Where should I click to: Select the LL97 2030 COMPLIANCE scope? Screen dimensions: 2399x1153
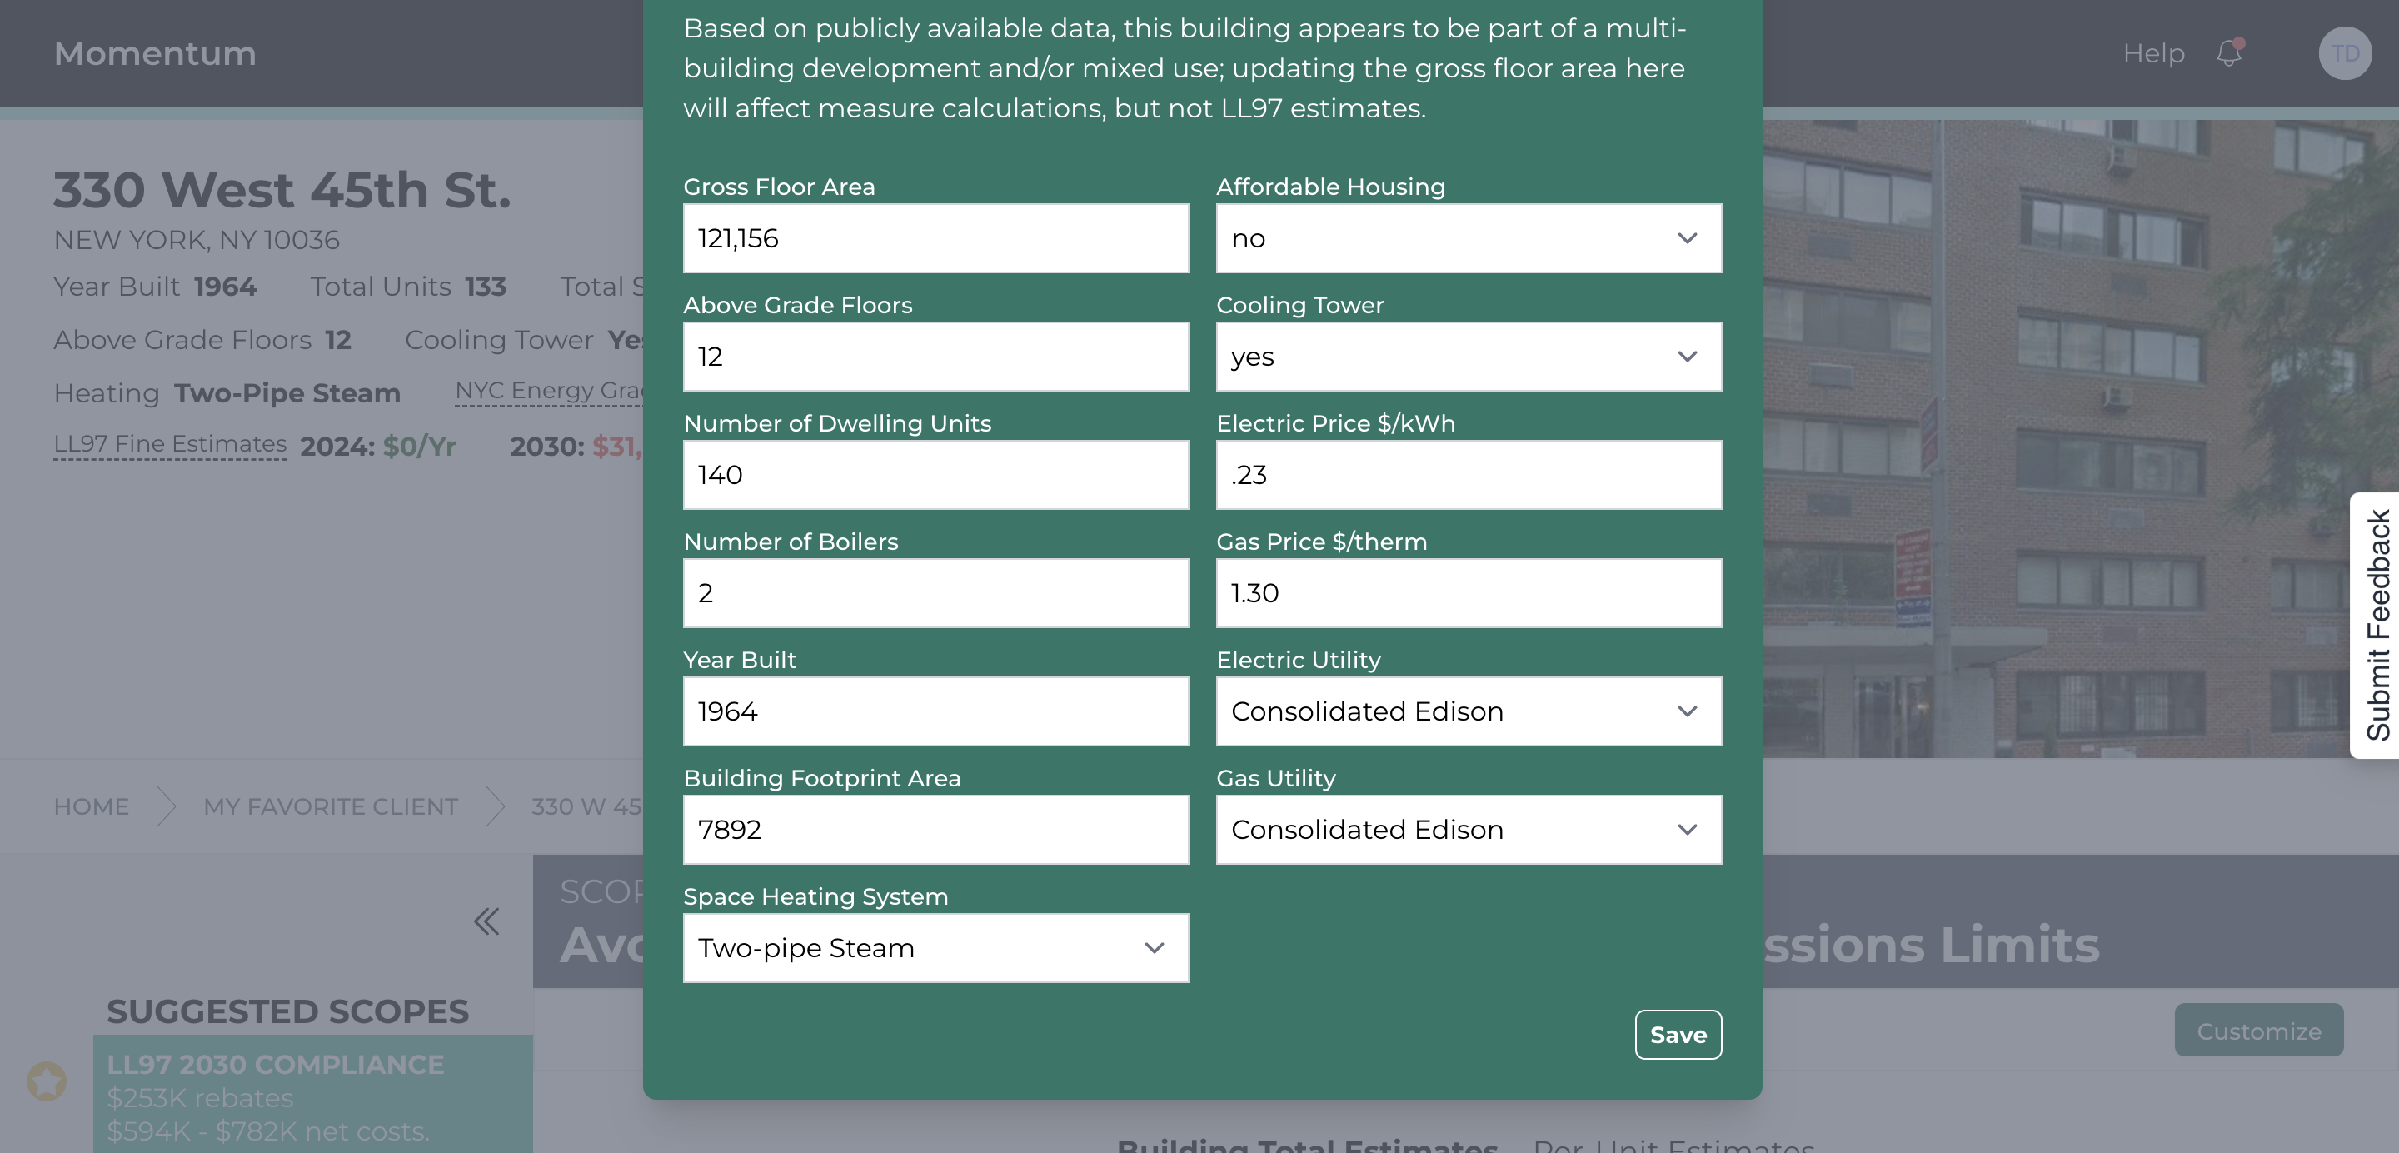[313, 1095]
